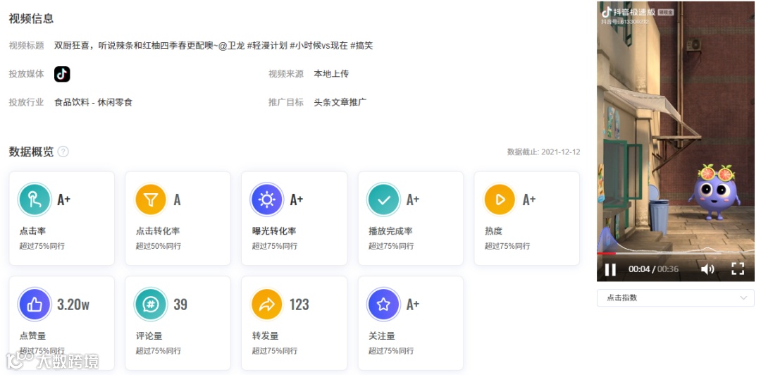Click the 食品饮料 - 休闲零食 industry value
The height and width of the screenshot is (375, 761).
(93, 102)
